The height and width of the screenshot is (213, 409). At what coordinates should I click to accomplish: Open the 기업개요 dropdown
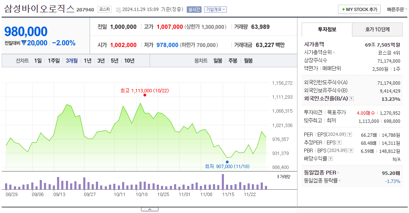pos(215,9)
